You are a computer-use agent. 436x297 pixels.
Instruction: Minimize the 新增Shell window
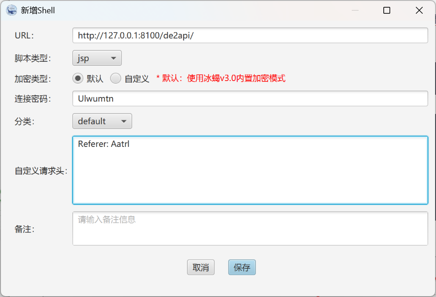[x=354, y=10]
